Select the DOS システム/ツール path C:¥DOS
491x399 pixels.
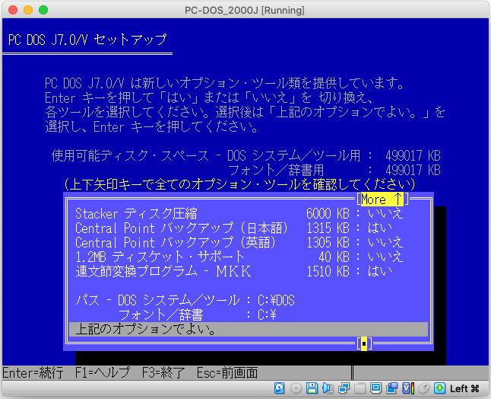pyautogui.click(x=276, y=301)
